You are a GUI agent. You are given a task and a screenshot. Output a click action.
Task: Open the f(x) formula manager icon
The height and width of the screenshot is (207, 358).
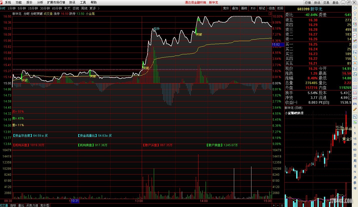[355, 74]
